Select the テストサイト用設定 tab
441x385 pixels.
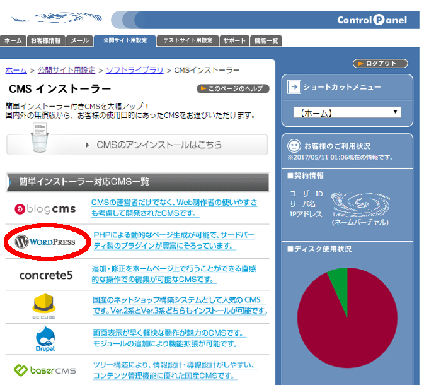coord(188,40)
